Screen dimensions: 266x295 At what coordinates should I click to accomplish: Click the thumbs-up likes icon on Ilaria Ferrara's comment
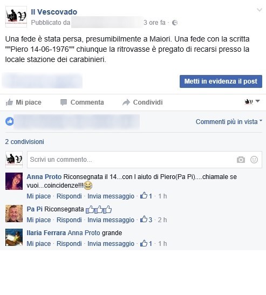coord(144,243)
